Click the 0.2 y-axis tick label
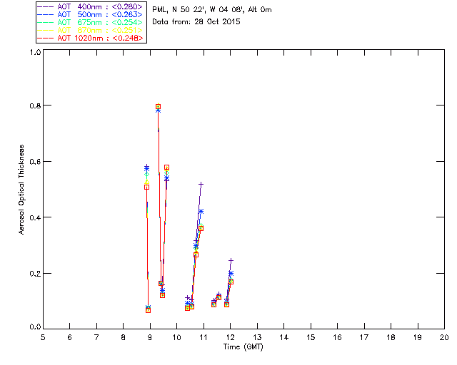Screen dimensions: 457x365 click(x=35, y=273)
